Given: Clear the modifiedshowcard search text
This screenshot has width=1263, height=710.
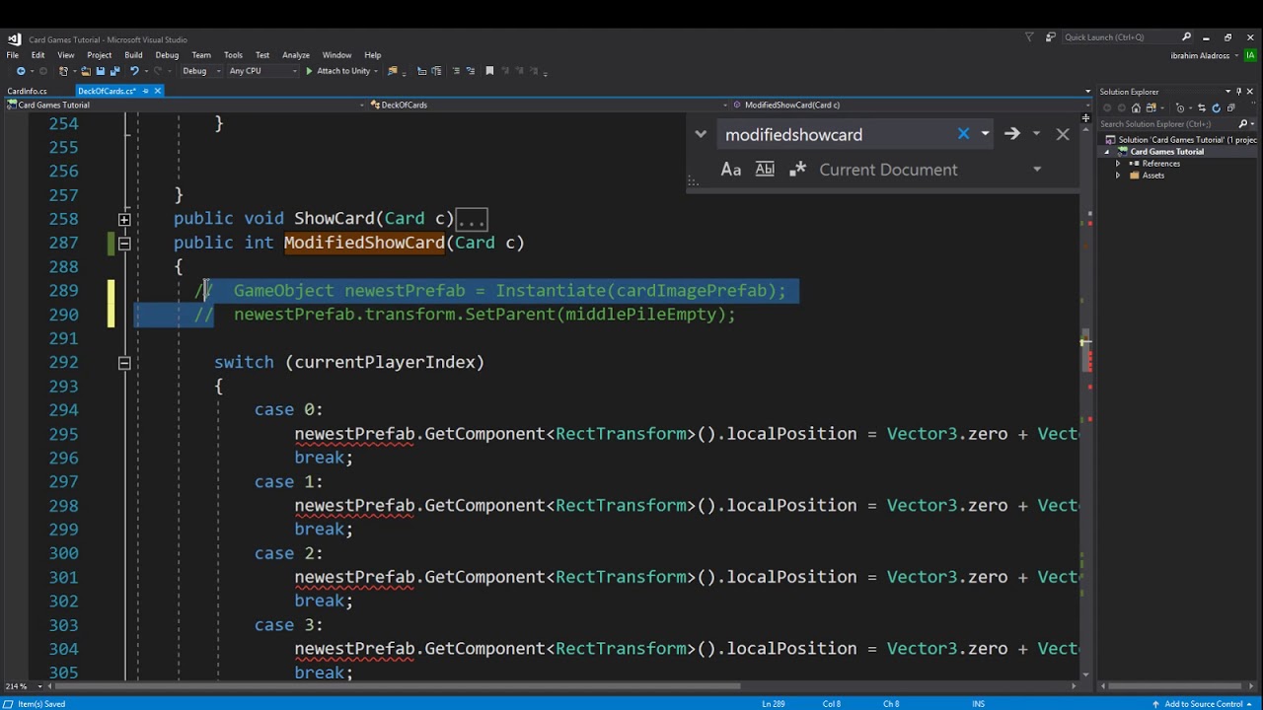Looking at the screenshot, I should click(963, 134).
